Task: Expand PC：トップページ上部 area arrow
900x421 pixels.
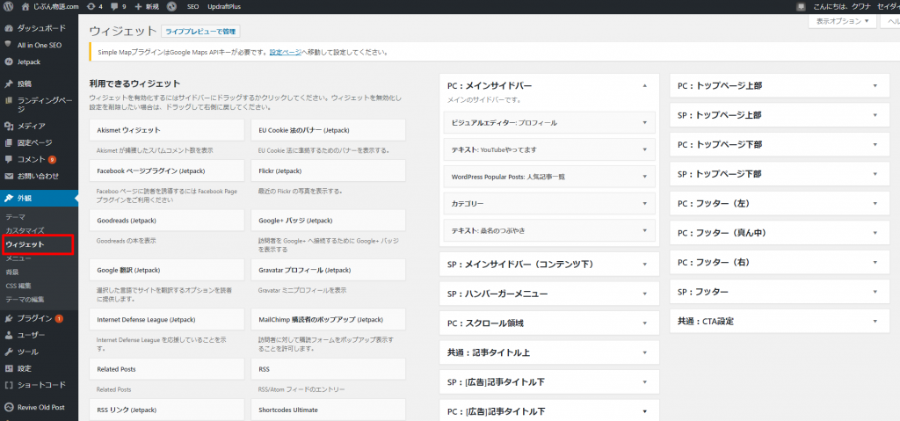Action: pyautogui.click(x=875, y=85)
